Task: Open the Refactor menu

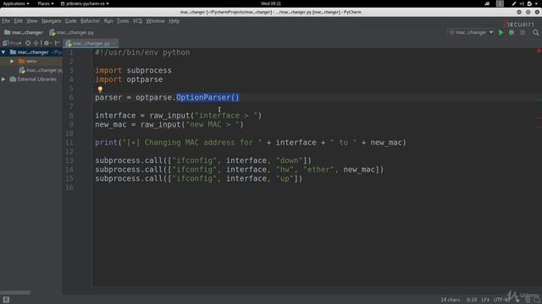Action: tap(90, 21)
